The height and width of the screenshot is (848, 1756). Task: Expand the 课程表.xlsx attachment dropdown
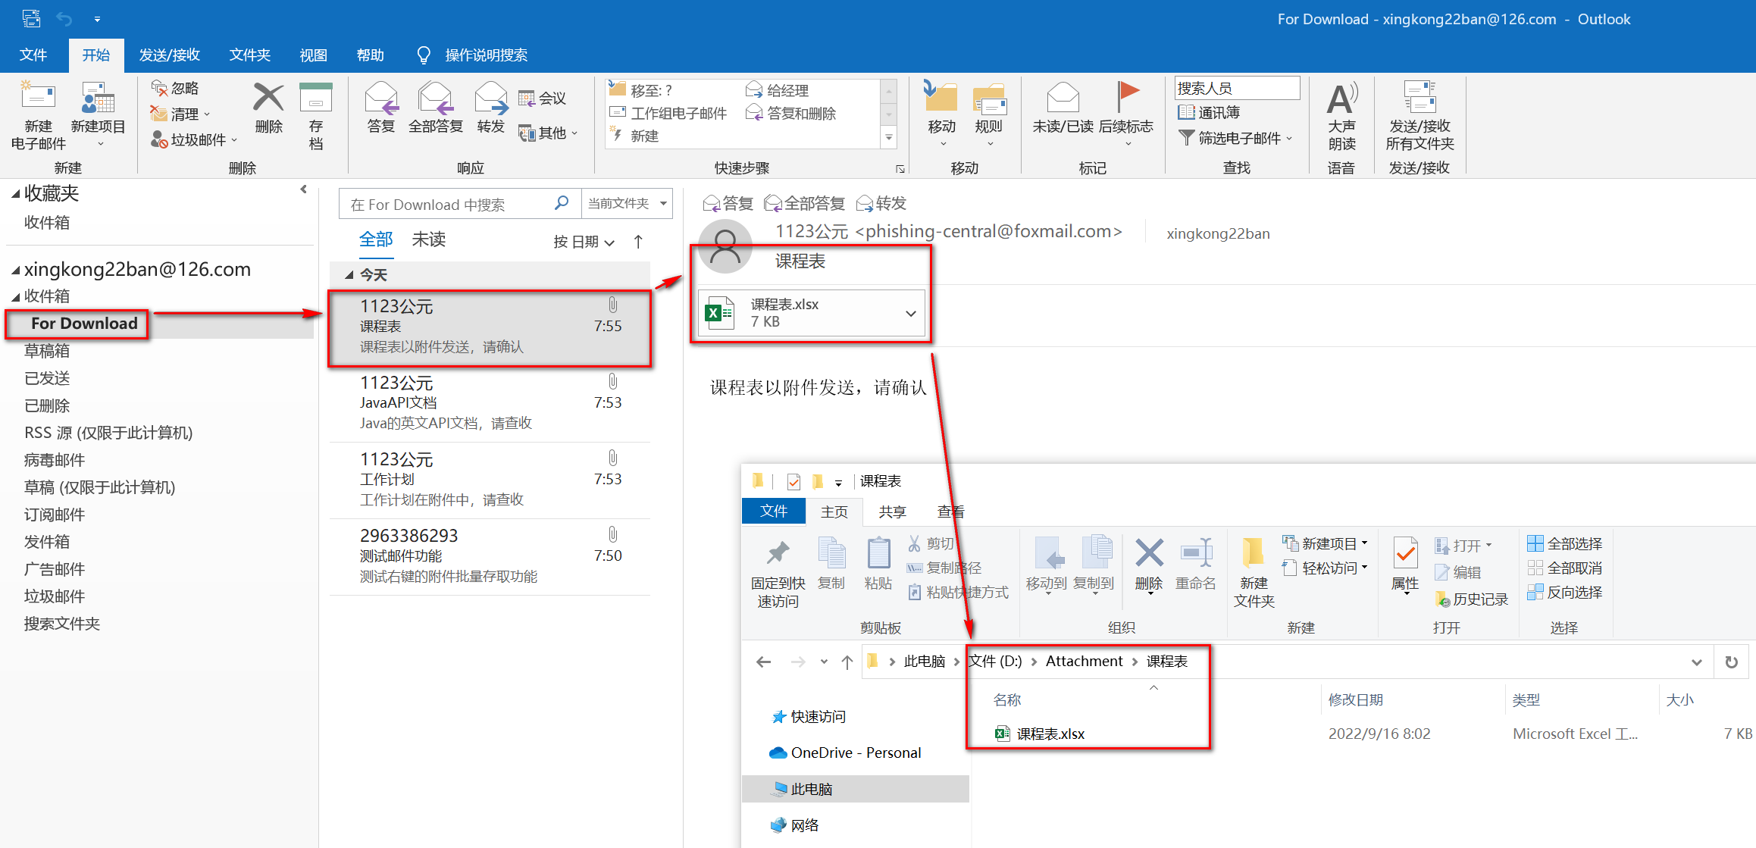tap(910, 313)
